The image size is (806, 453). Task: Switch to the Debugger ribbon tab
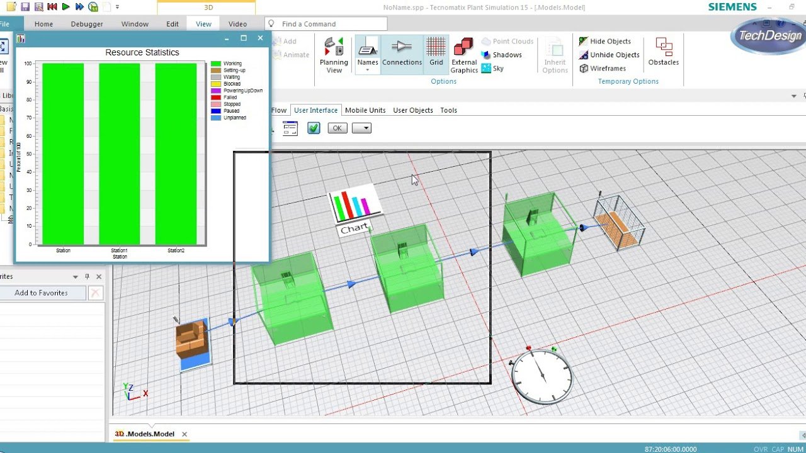point(87,24)
